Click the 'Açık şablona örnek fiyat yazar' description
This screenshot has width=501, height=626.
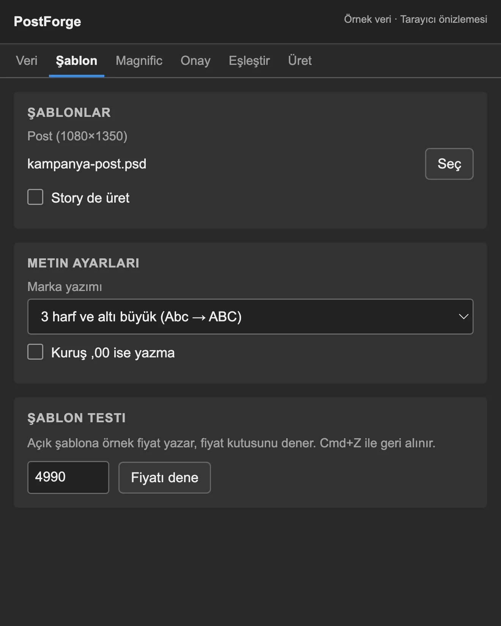pos(232,443)
